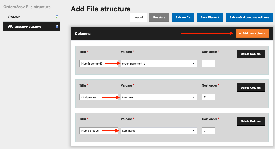Click the Salvare Ca button
Screen dimensions: 275x149
[x=183, y=17]
